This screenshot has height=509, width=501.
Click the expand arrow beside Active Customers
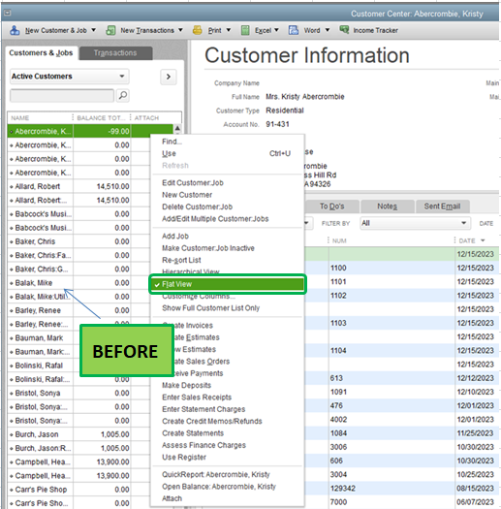tap(169, 77)
